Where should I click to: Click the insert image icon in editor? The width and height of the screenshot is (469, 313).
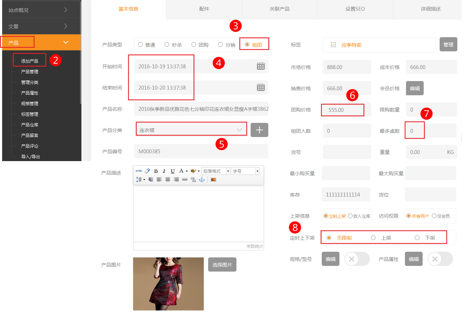click(213, 180)
